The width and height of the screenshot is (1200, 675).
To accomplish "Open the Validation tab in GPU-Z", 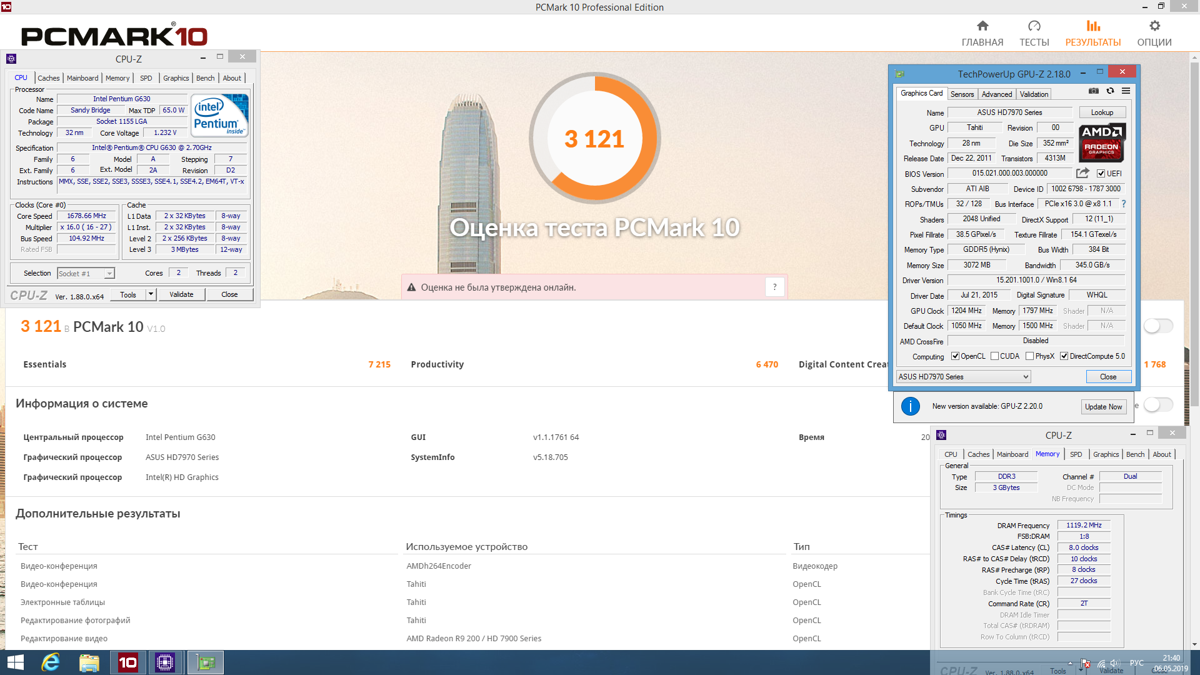I will coord(1034,94).
